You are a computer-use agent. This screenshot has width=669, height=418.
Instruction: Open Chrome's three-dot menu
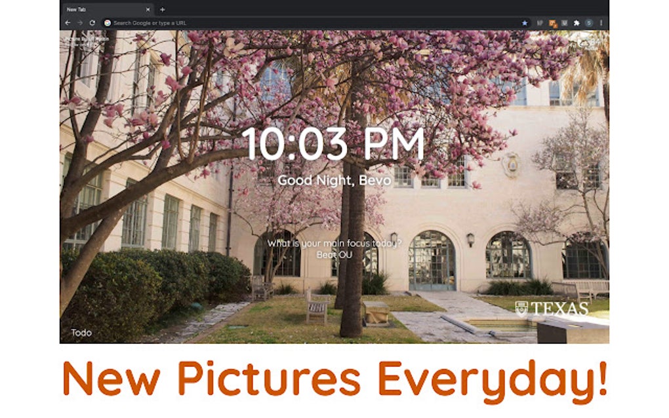601,23
